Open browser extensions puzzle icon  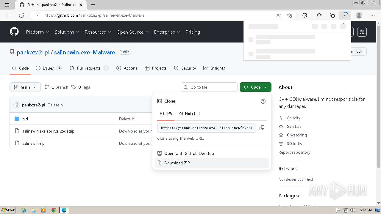coord(305,15)
